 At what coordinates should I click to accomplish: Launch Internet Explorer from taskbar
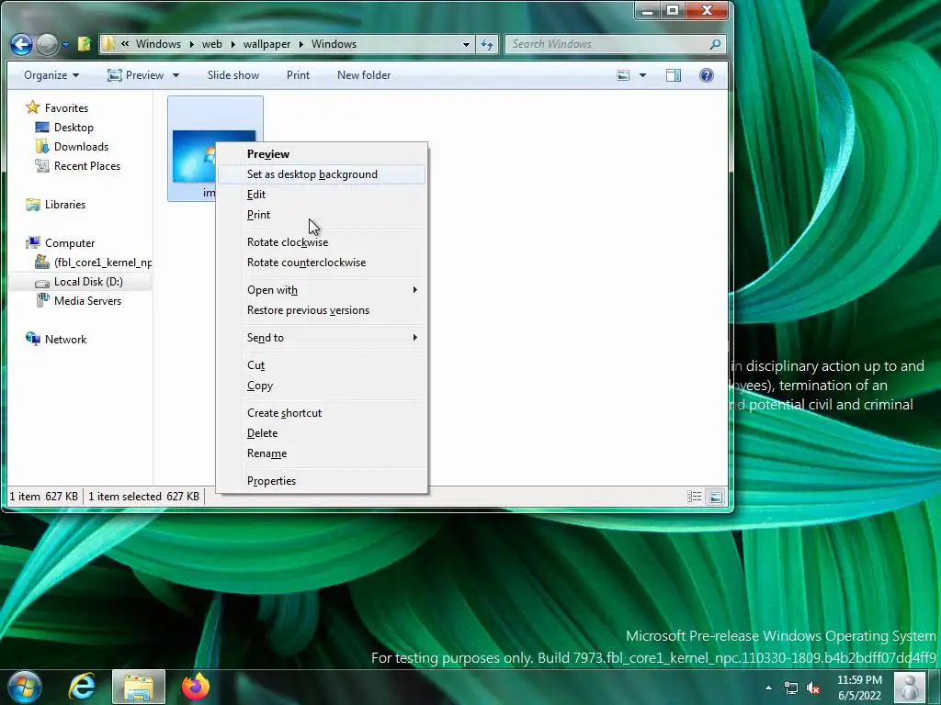coord(82,687)
